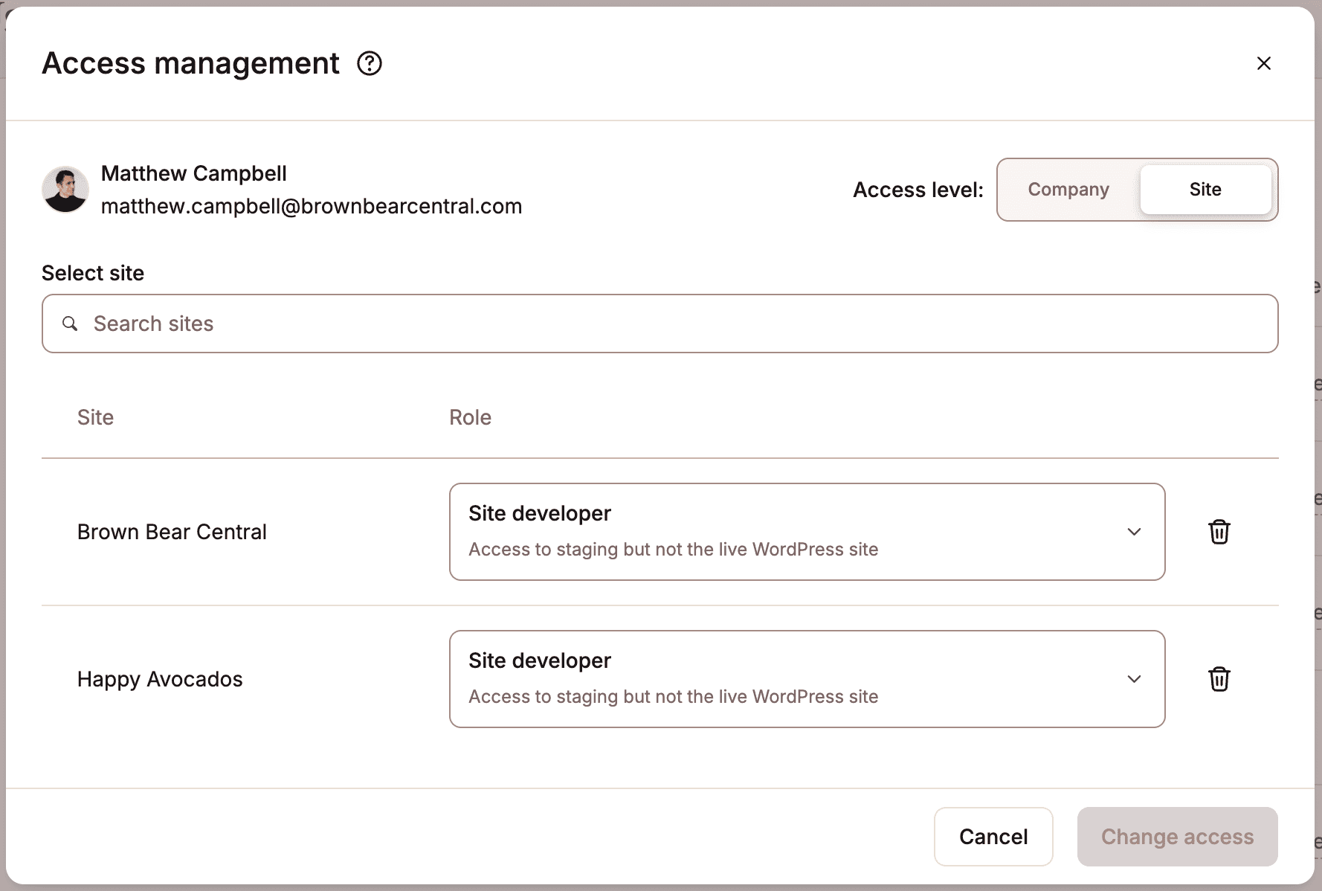1322x891 pixels.
Task: Click the matthew.campbell@brownbearcentral.com email address
Action: [312, 206]
